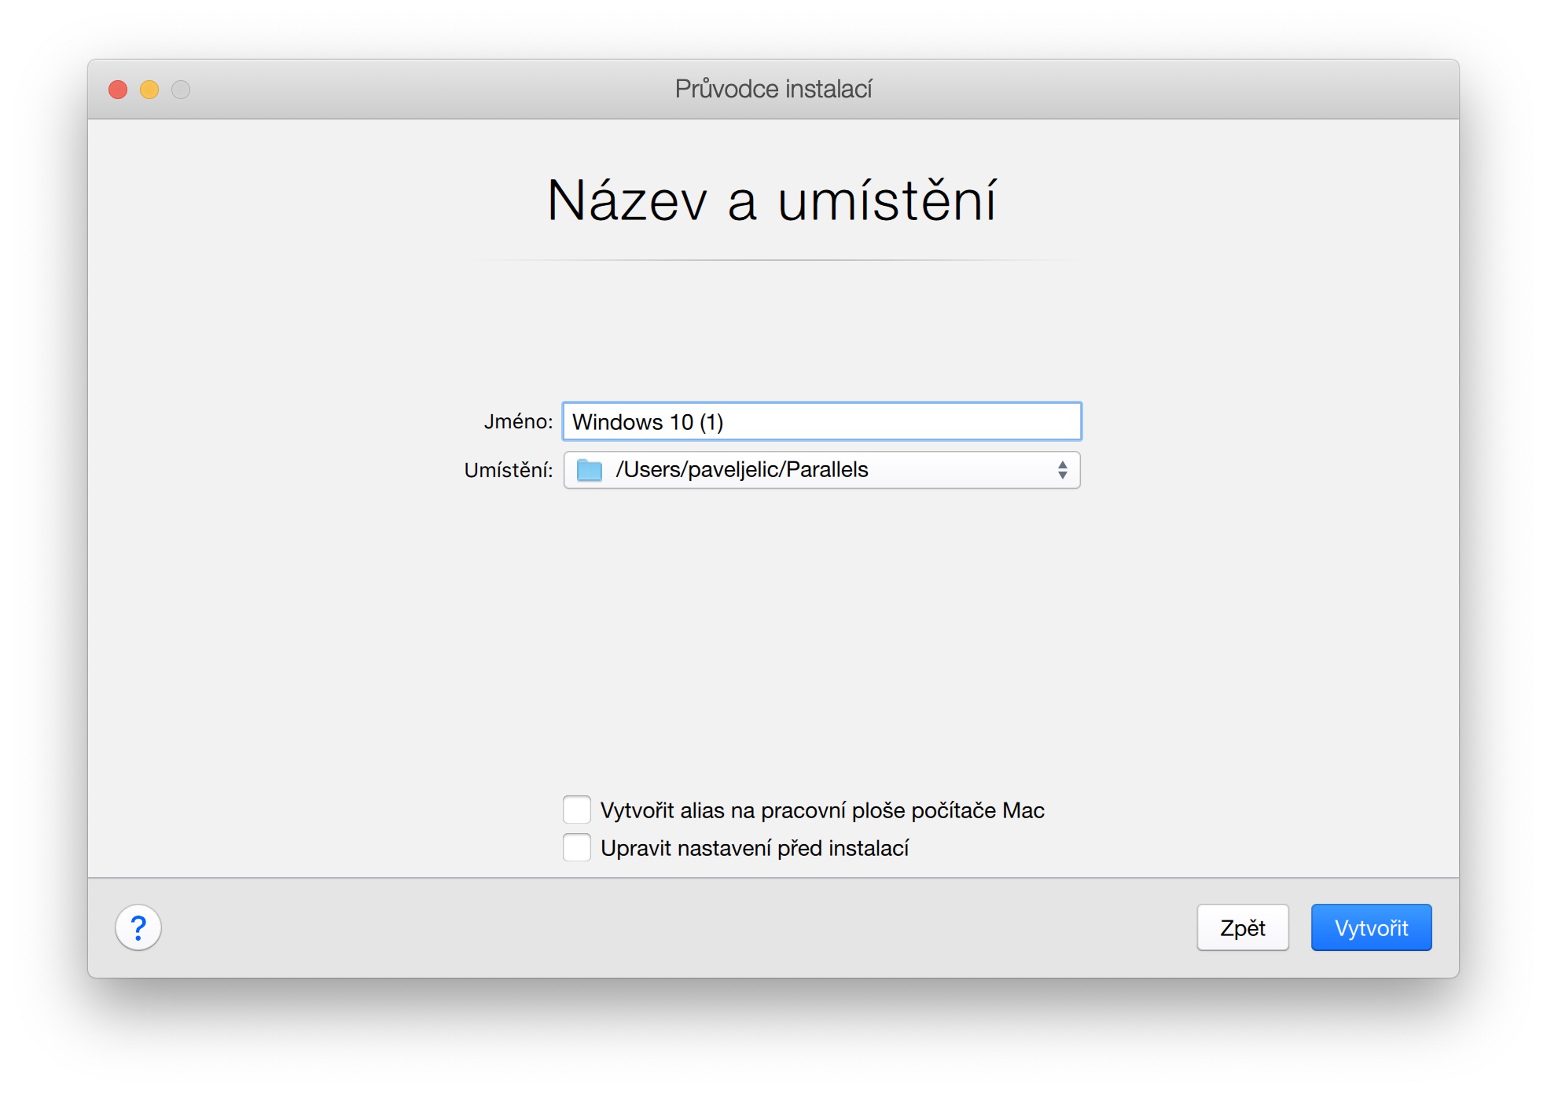
Task: Enable the Vytvořit alias checkbox
Action: [x=577, y=809]
